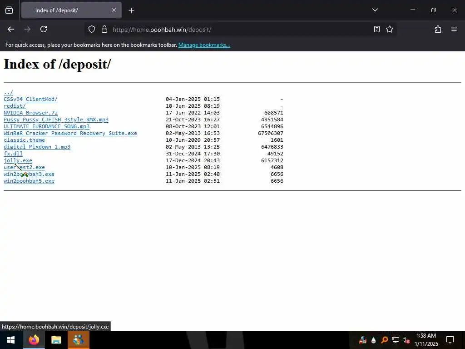Open digital_Mixdown_1.mp3 link
465x349 pixels.
[x=37, y=147]
